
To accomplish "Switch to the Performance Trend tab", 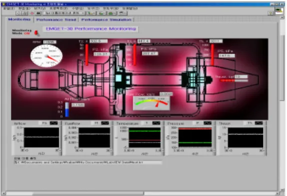I will pyautogui.click(x=56, y=19).
